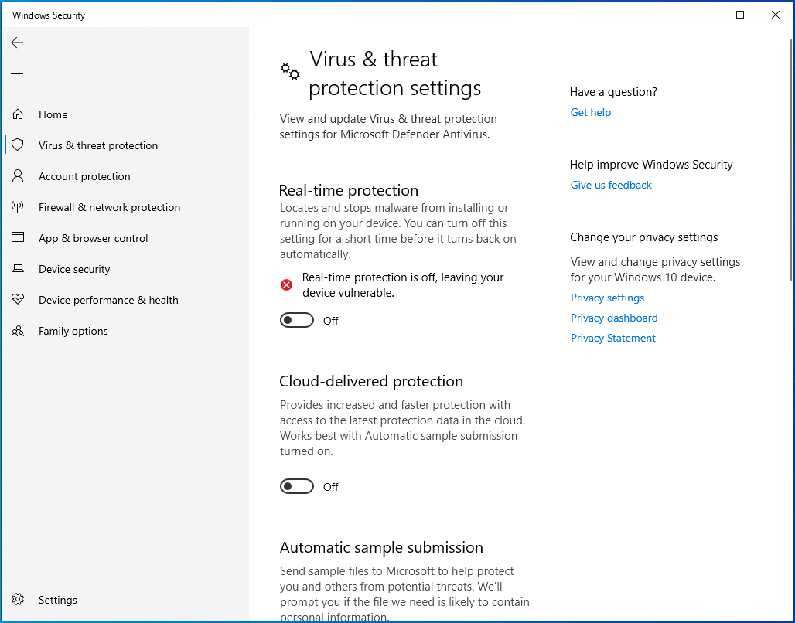Screen dimensions: 795x623
Task: Open the Privacy dashboard link
Action: (x=614, y=318)
